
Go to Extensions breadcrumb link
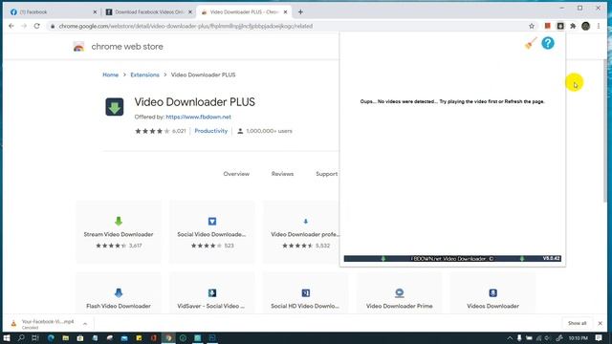(144, 75)
